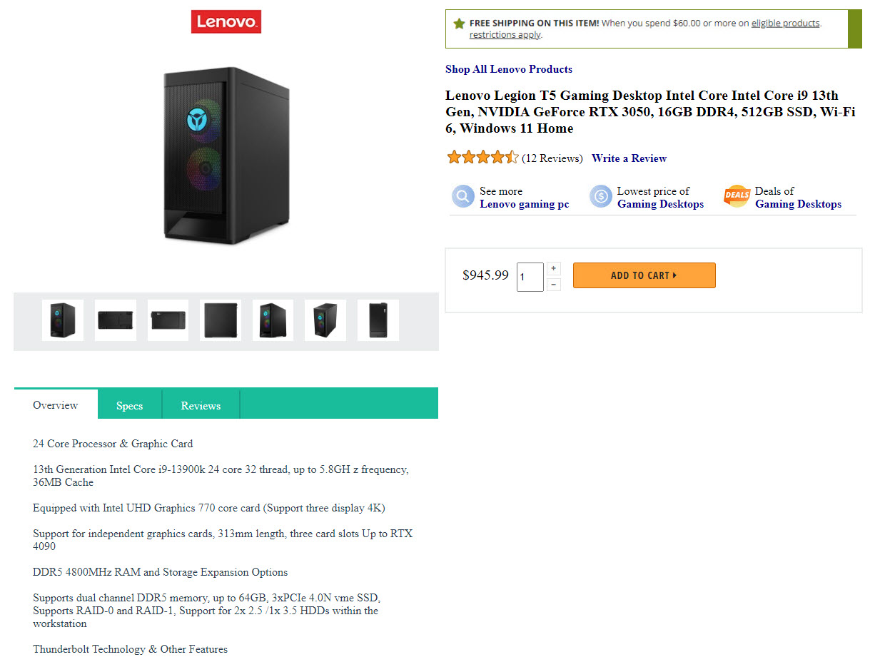This screenshot has width=890, height=662.
Task: Open the eligible products link
Action: click(785, 23)
